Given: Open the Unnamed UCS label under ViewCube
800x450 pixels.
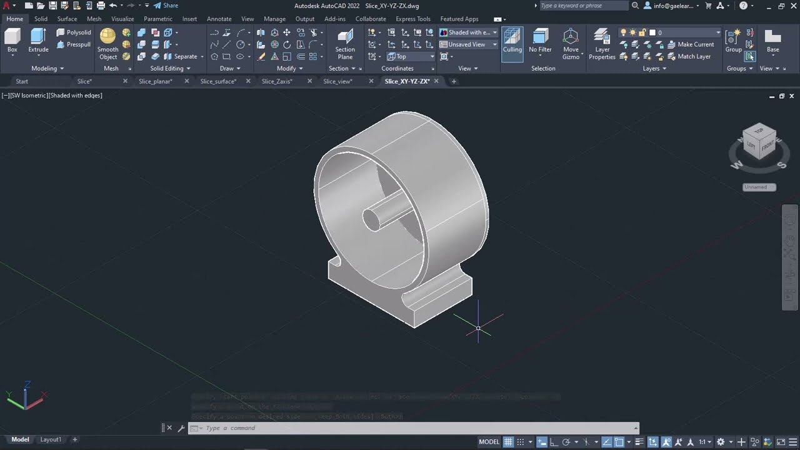Looking at the screenshot, I should point(759,187).
